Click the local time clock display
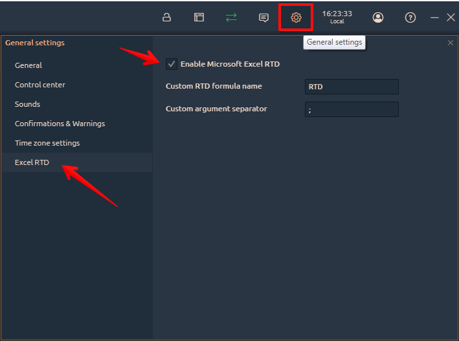This screenshot has width=459, height=341. 337,17
